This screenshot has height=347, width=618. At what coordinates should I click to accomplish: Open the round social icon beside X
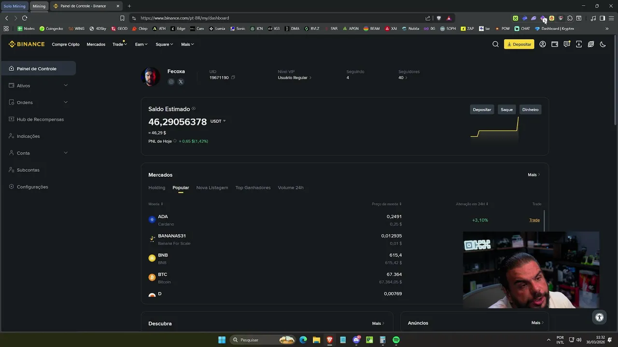tap(171, 82)
